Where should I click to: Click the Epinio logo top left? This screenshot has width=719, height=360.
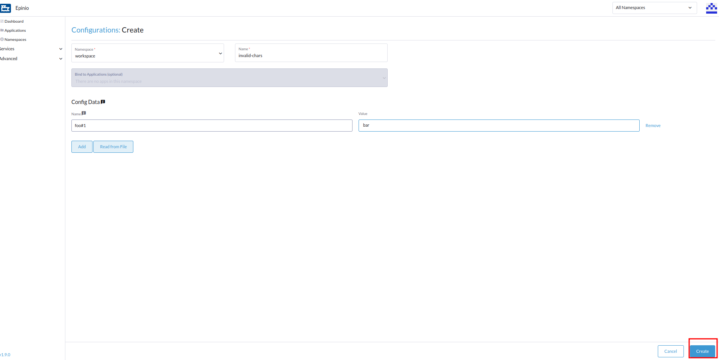pos(6,8)
